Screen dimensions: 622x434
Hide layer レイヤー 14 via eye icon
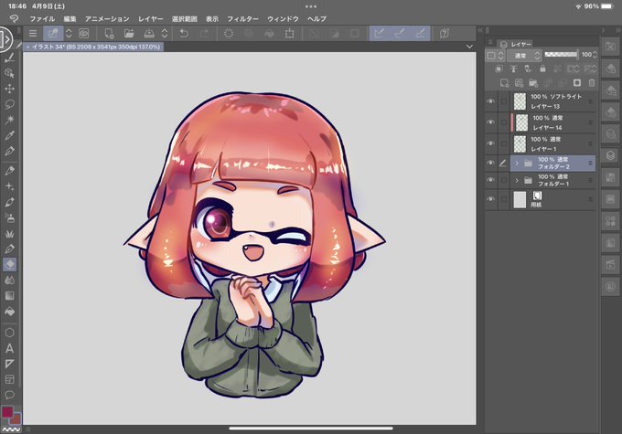(490, 122)
